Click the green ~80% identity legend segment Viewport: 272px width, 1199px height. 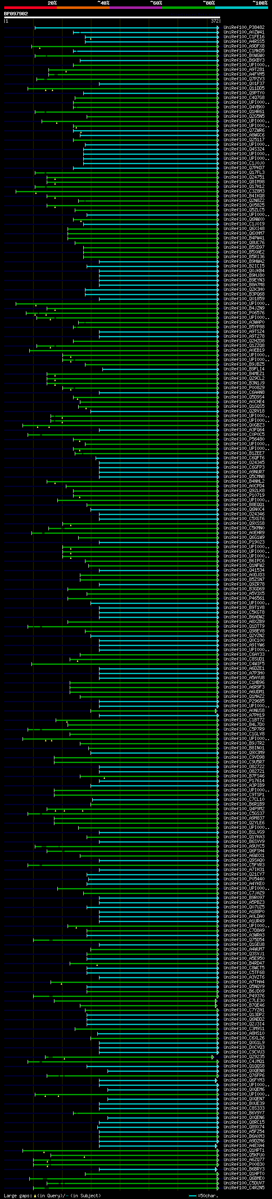tap(189, 8)
